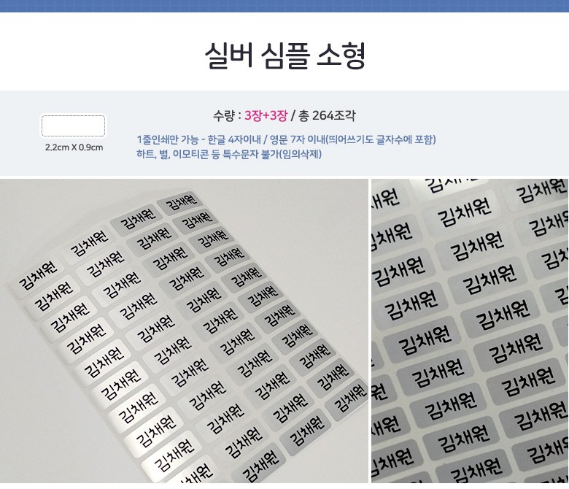Open the right close-up sticker photo
This screenshot has height=489, width=569.
click(x=470, y=331)
